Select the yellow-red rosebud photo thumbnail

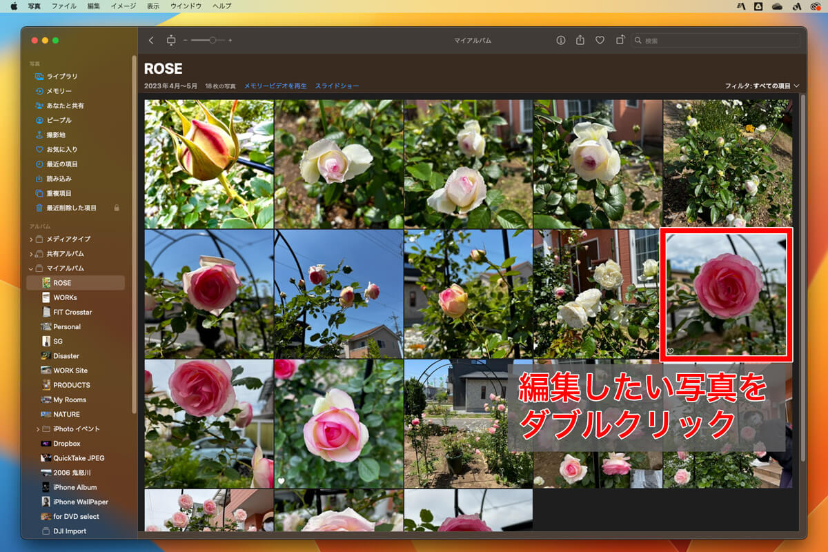click(209, 164)
